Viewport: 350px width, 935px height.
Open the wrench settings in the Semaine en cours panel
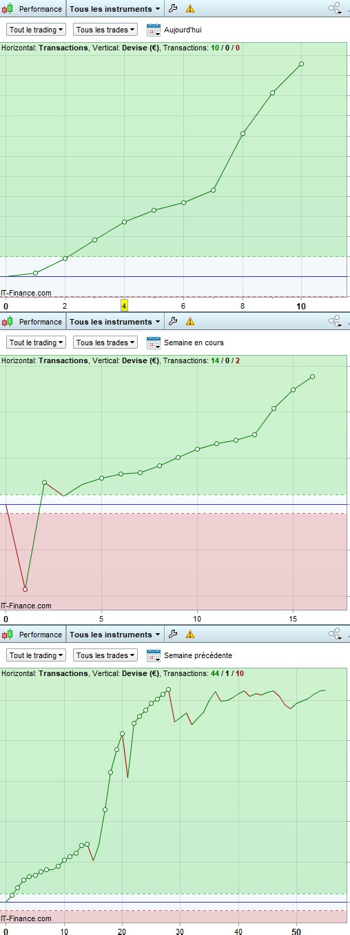coord(174,321)
